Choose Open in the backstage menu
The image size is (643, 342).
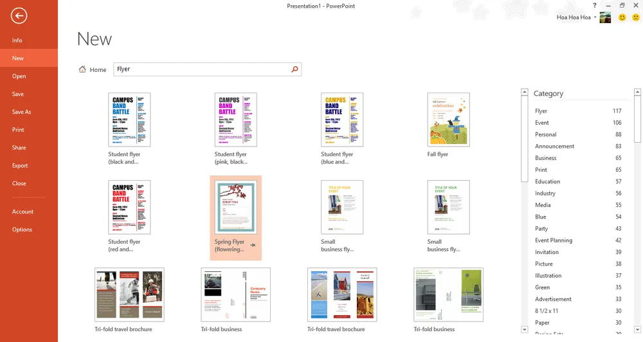pos(29,76)
